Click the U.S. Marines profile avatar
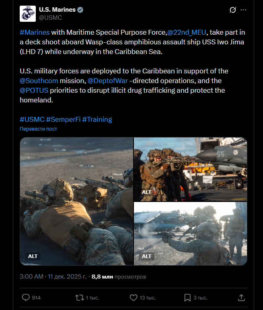This screenshot has width=263, height=310. (28, 14)
